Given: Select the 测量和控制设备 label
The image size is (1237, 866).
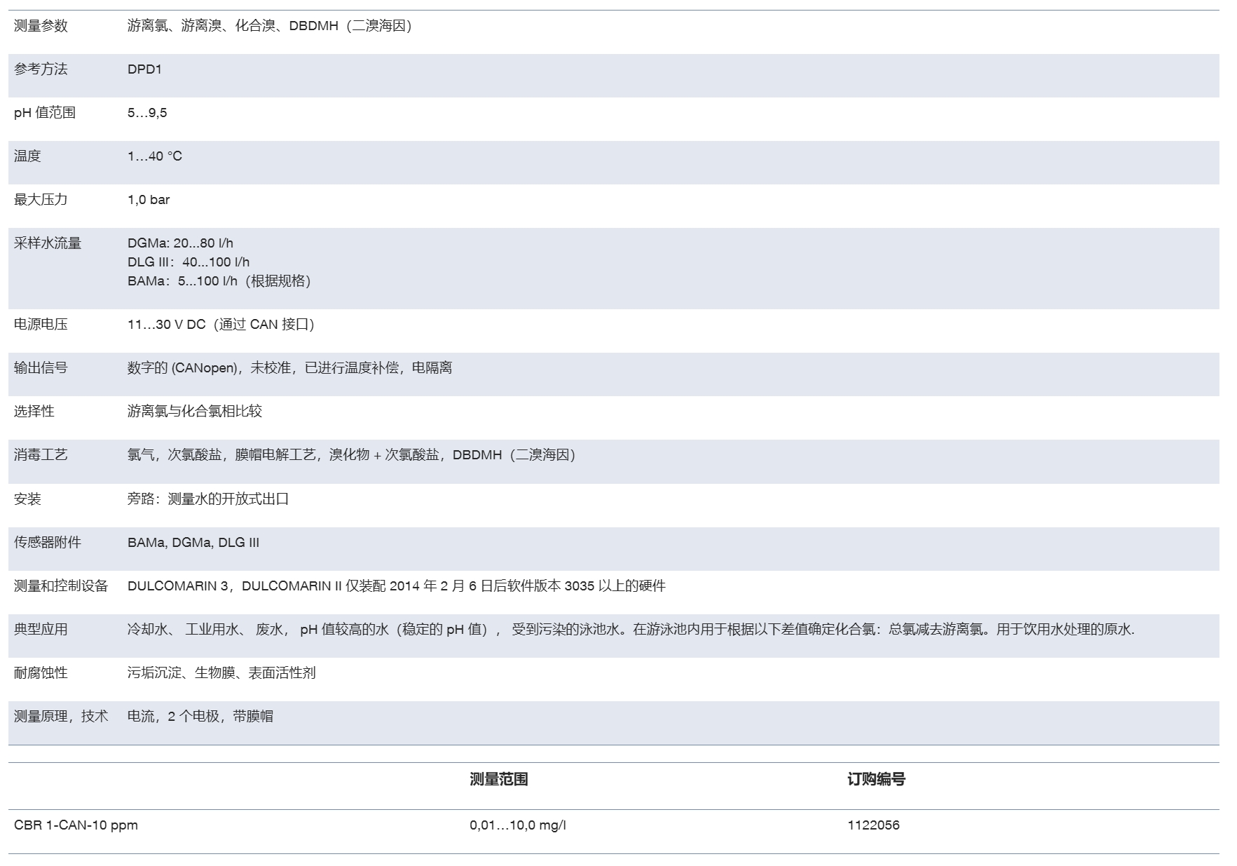Looking at the screenshot, I should click(61, 586).
